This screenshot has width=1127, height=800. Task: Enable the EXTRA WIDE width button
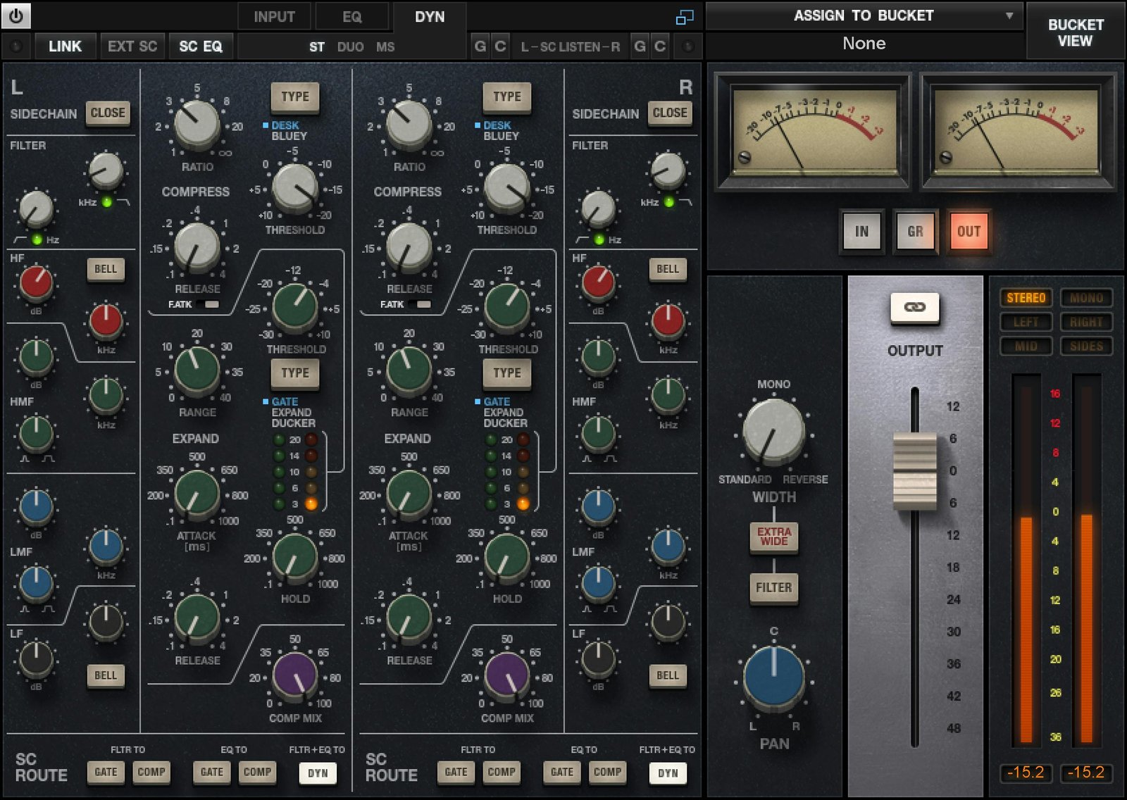pos(773,537)
